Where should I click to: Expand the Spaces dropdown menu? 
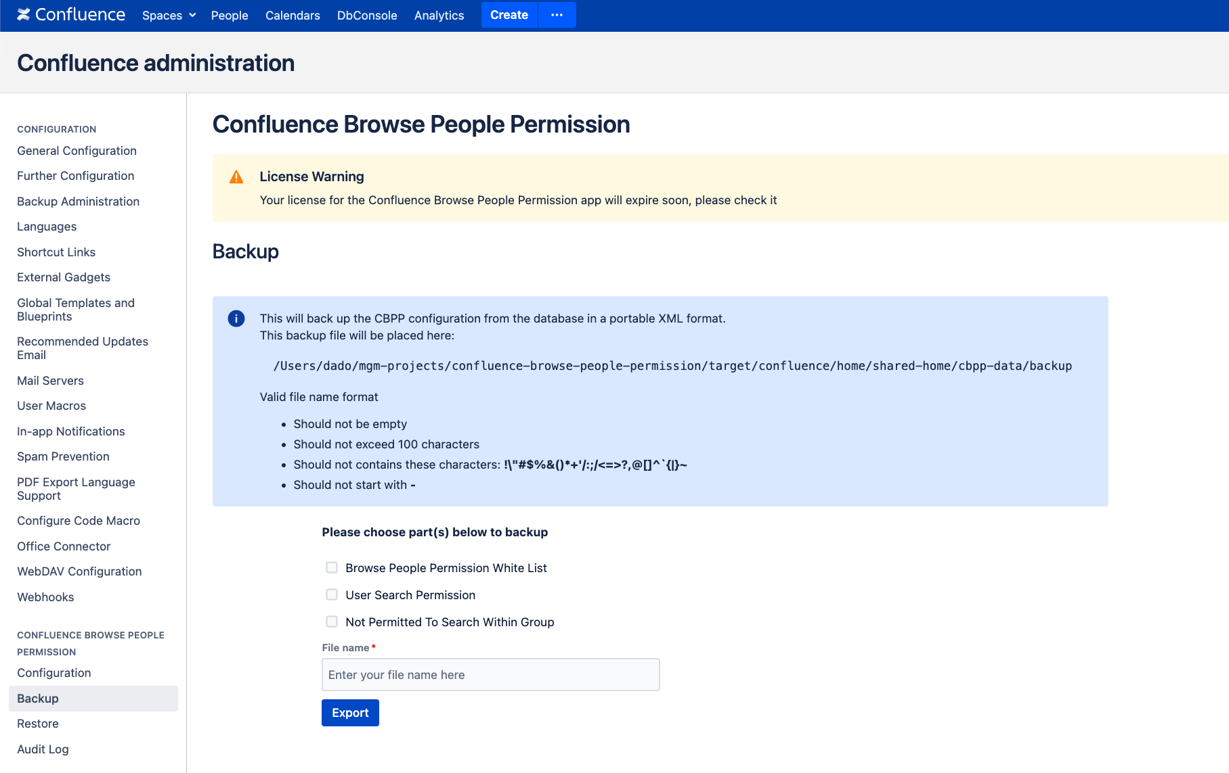coord(169,16)
